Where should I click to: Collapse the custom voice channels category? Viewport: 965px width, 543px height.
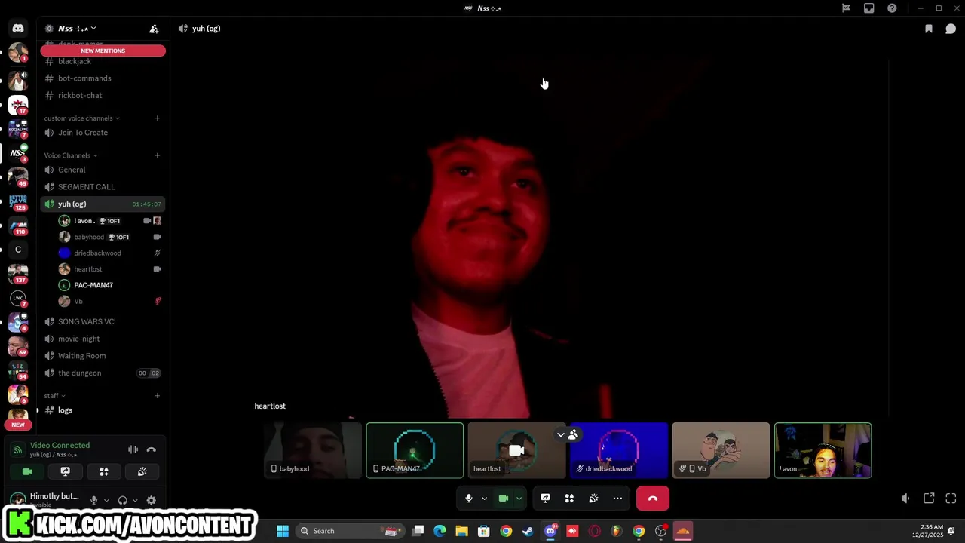point(81,118)
